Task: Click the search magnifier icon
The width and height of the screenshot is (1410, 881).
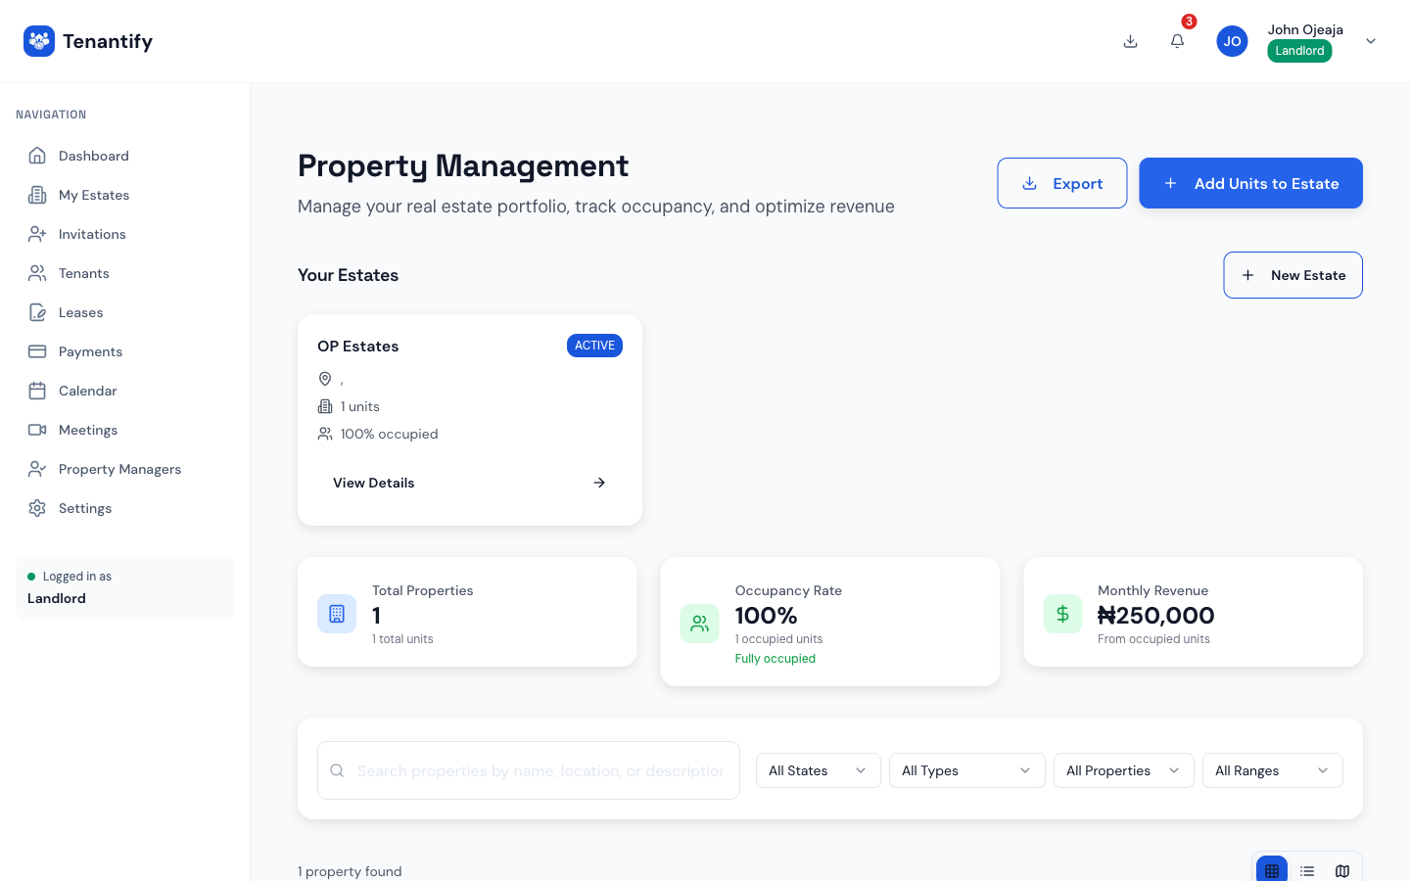Action: [337, 770]
